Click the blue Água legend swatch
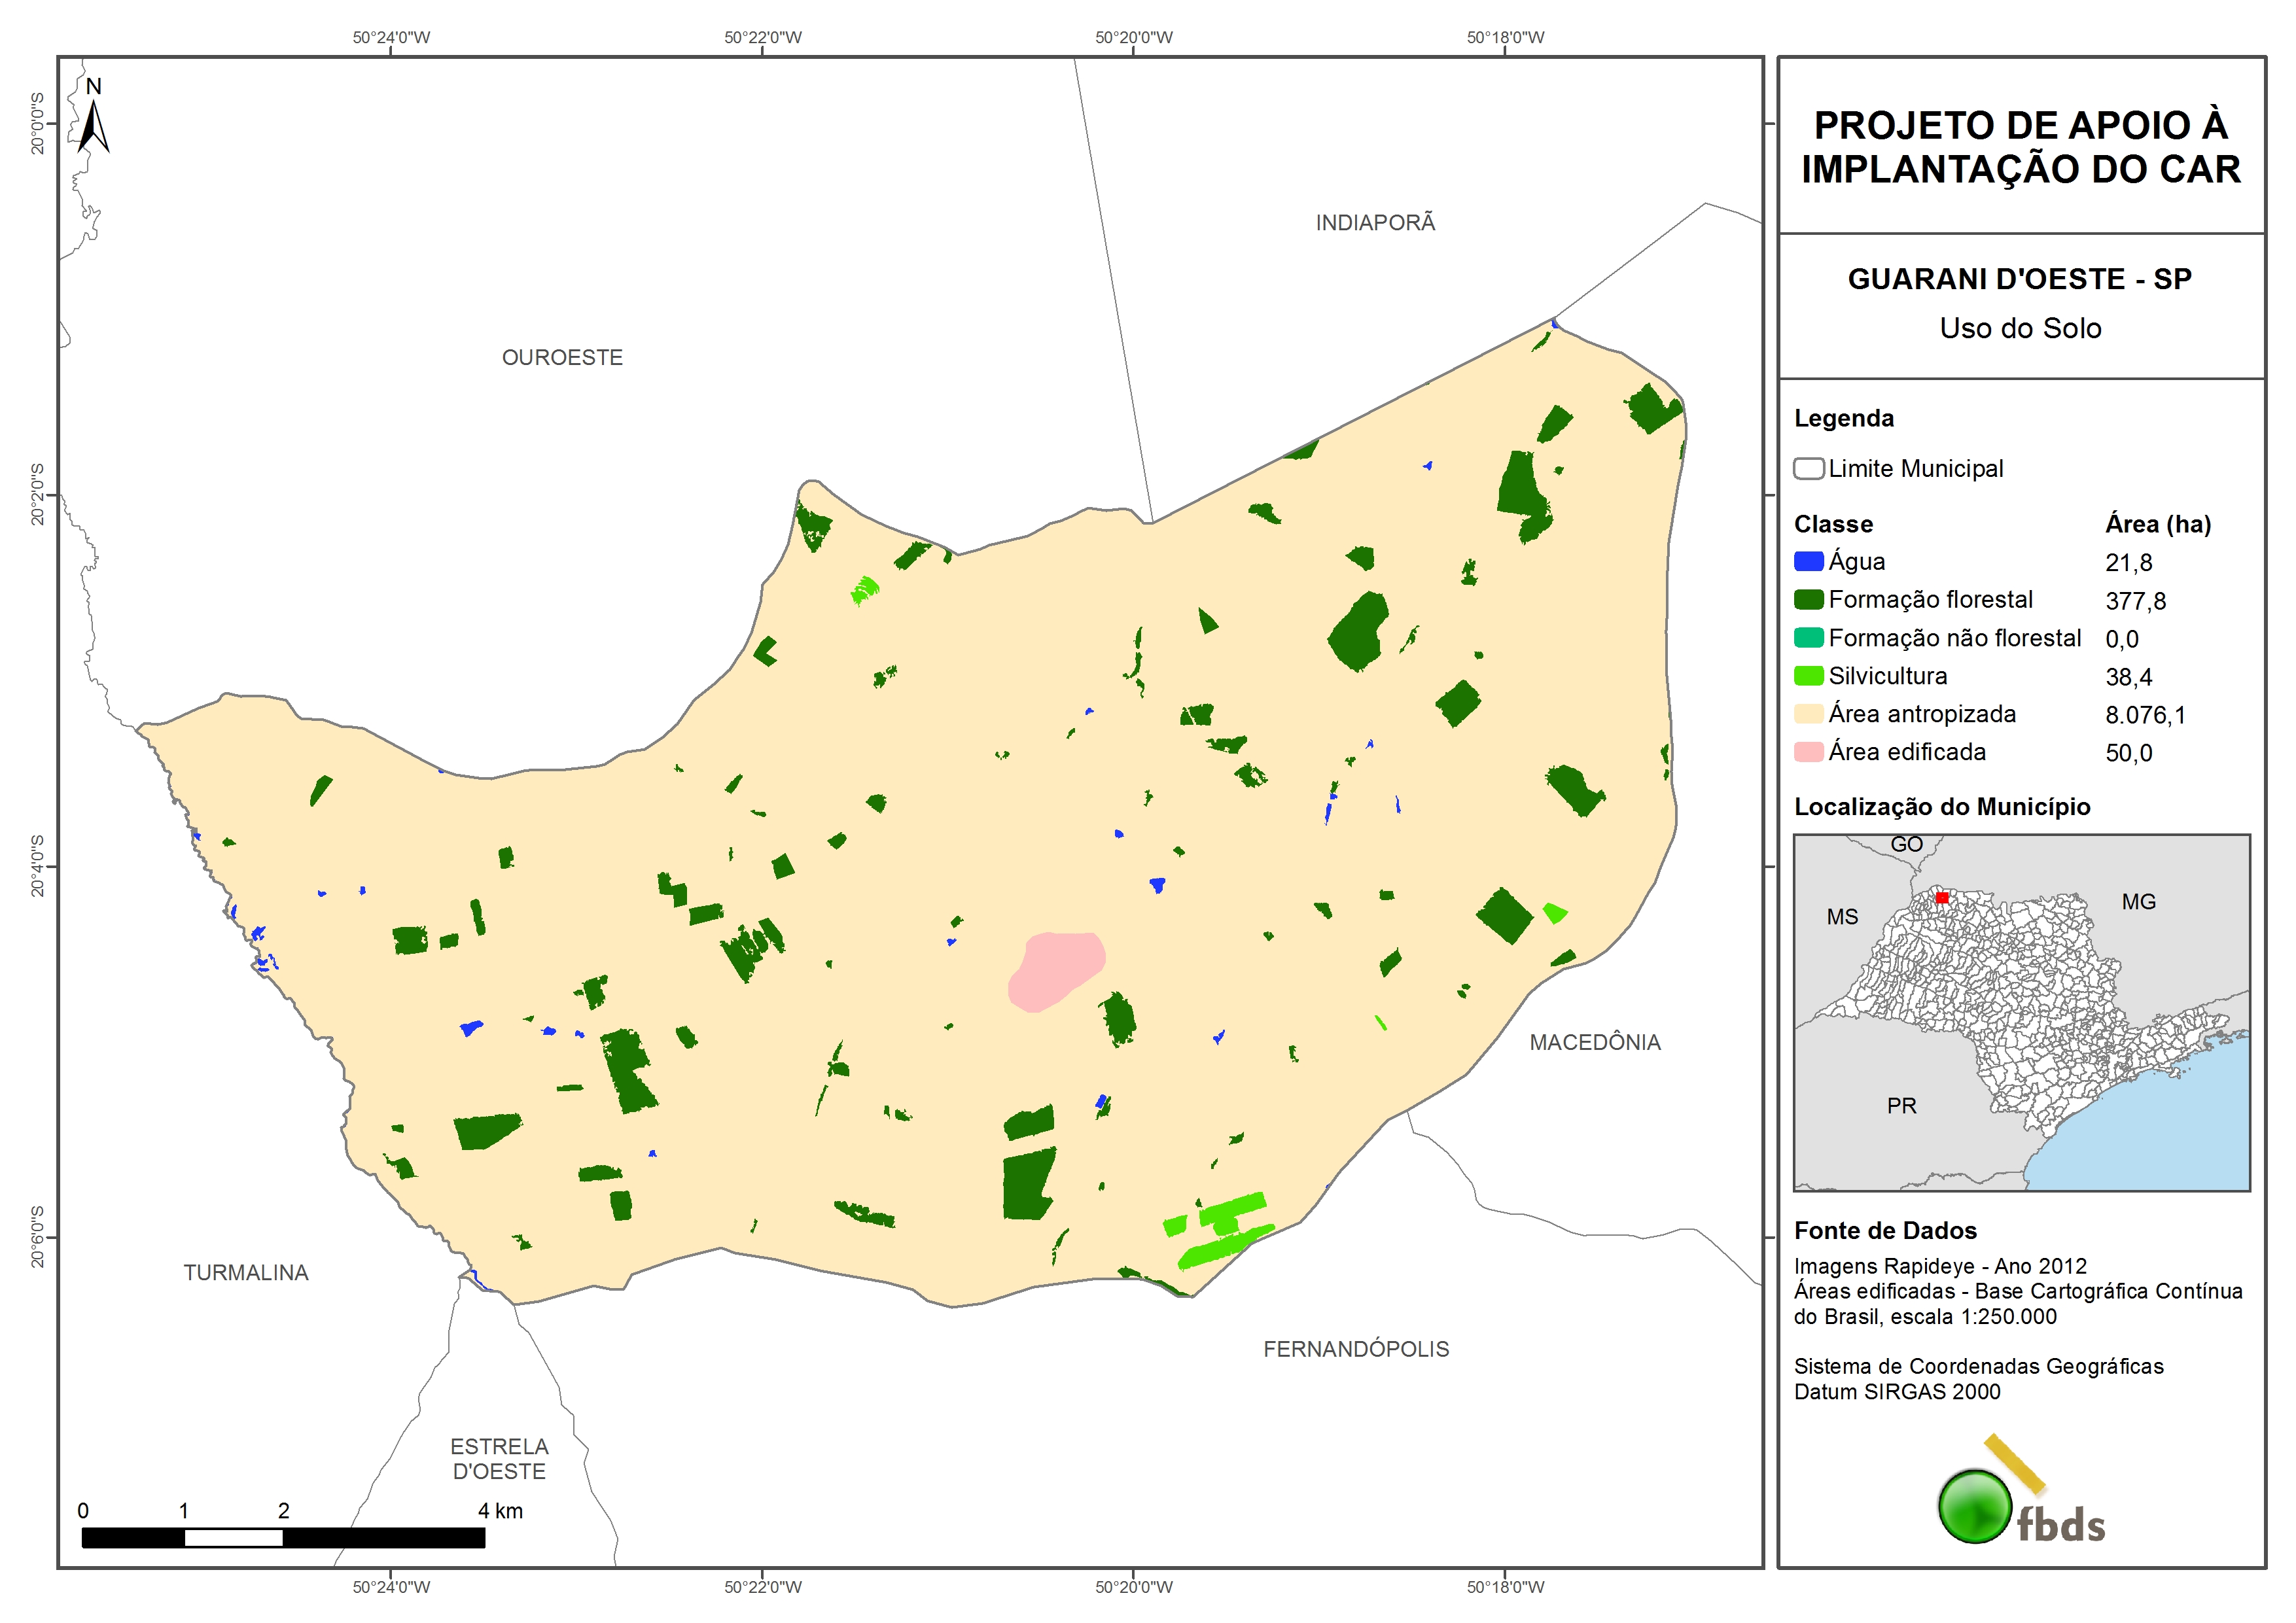 coord(1808,561)
